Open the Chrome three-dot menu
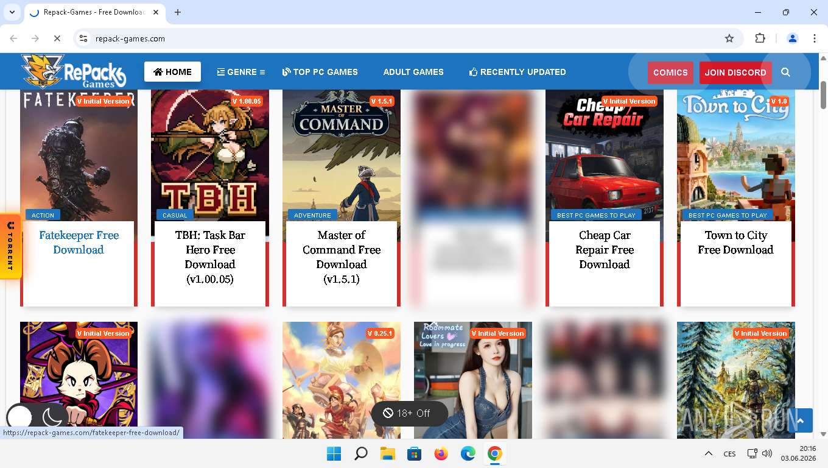This screenshot has width=828, height=468. click(814, 38)
